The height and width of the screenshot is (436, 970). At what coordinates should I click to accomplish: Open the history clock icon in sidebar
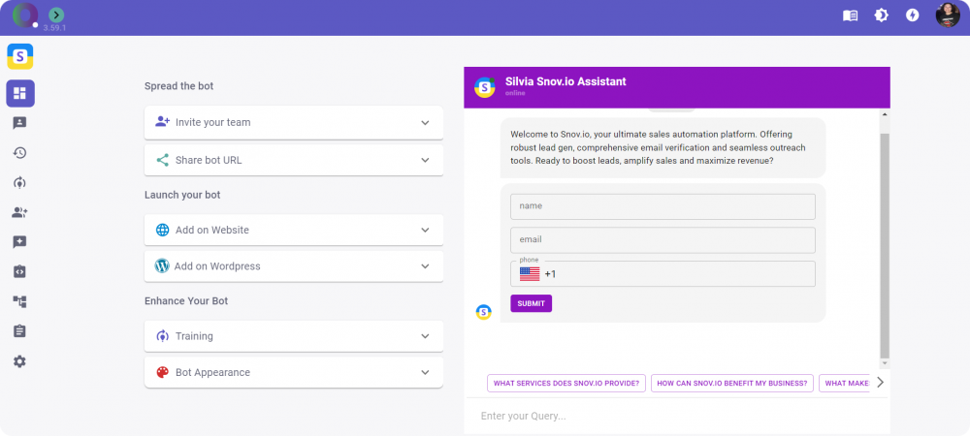click(x=19, y=152)
